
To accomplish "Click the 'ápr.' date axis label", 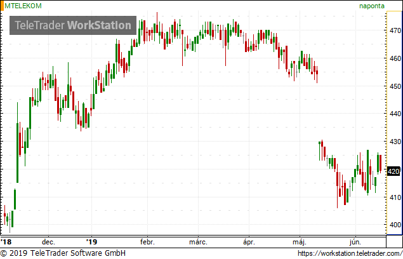I will 249,242.
